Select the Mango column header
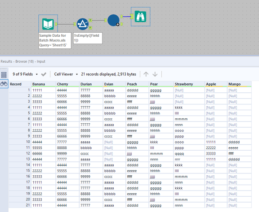Viewport: 259px width, 212px height. click(239, 84)
